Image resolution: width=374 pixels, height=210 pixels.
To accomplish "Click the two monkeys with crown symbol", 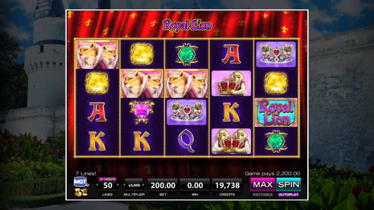I will click(231, 141).
